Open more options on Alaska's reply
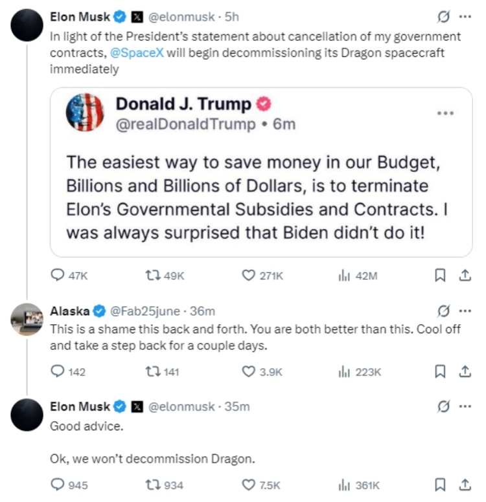486x502 pixels. click(x=465, y=311)
